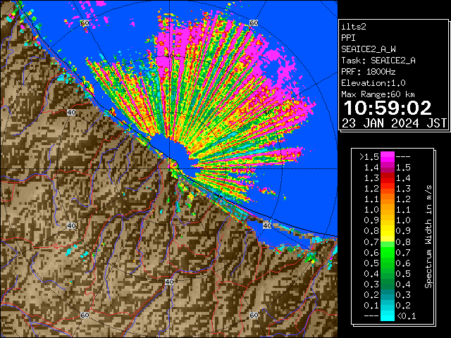Pick the magenta >1.5 legend swatch

pyautogui.click(x=388, y=157)
